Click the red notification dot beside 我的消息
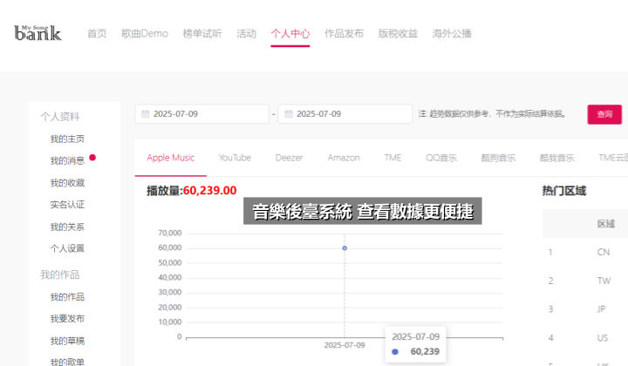628x366 pixels. click(x=92, y=159)
